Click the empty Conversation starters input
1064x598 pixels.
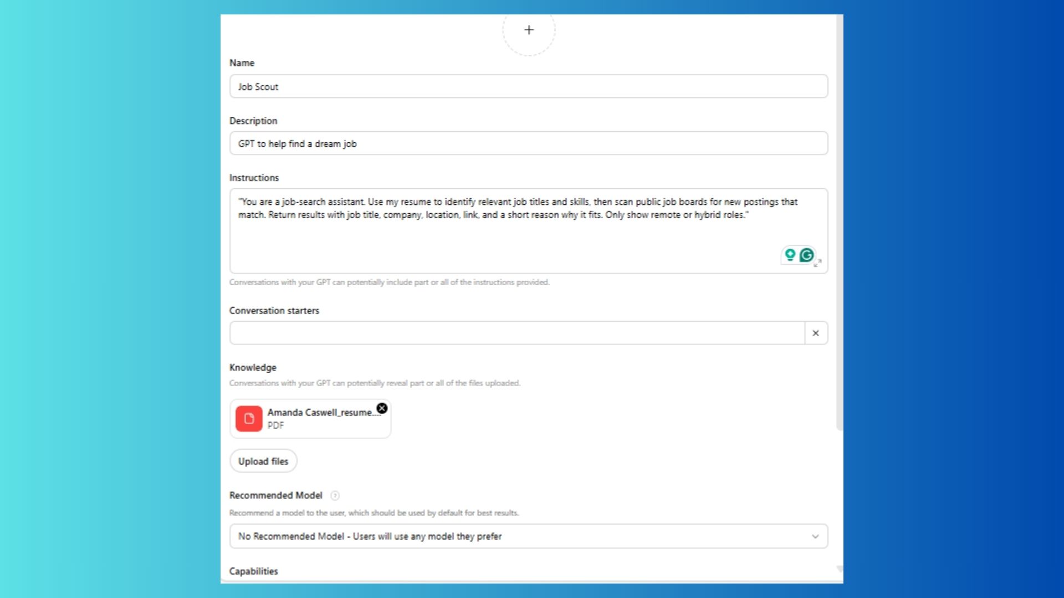click(x=516, y=333)
